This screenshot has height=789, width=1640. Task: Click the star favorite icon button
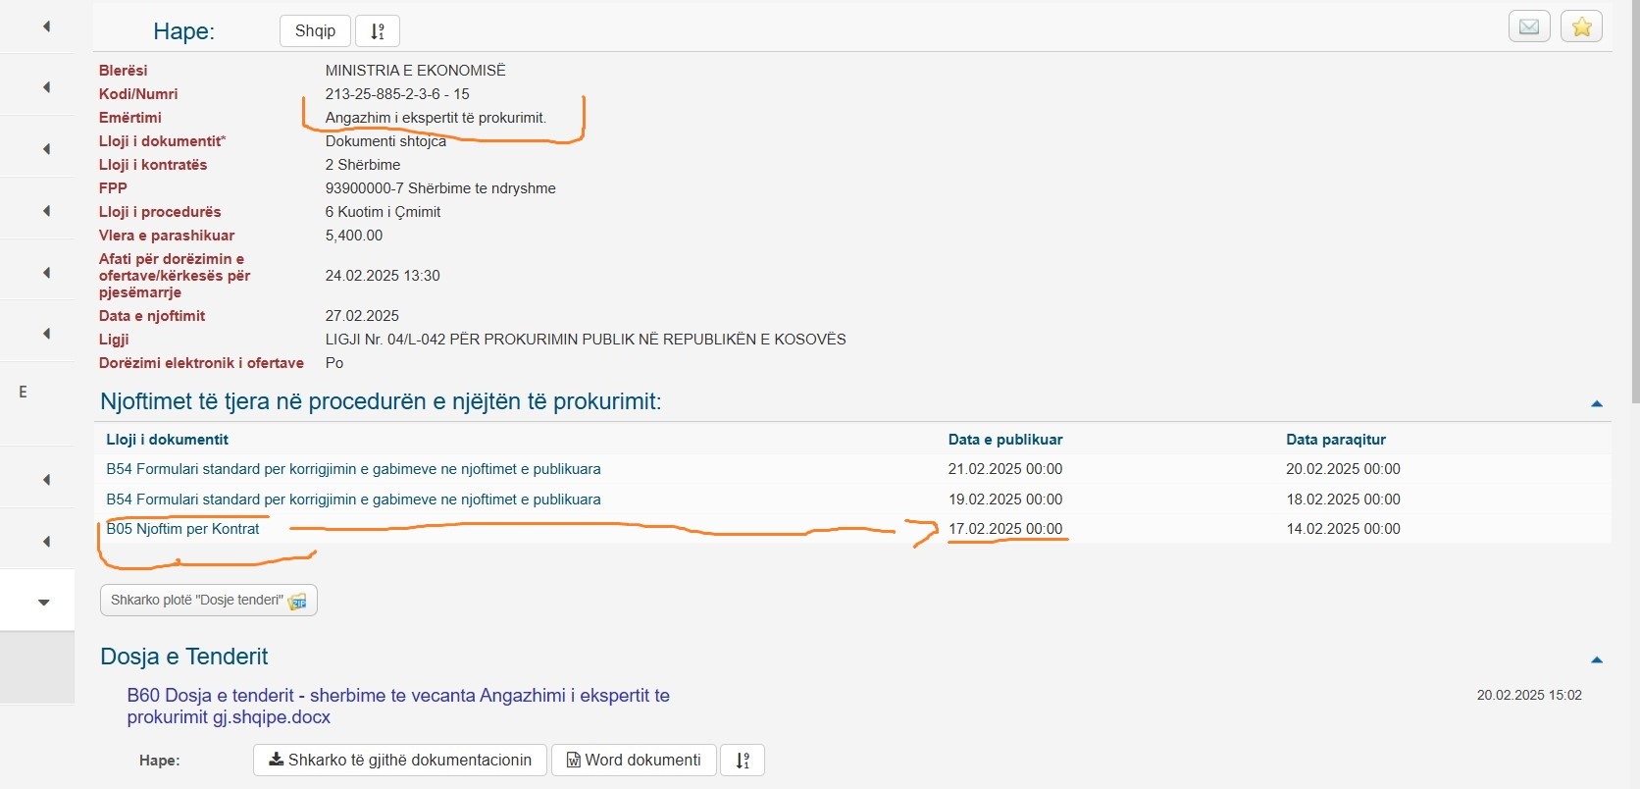coord(1581,26)
